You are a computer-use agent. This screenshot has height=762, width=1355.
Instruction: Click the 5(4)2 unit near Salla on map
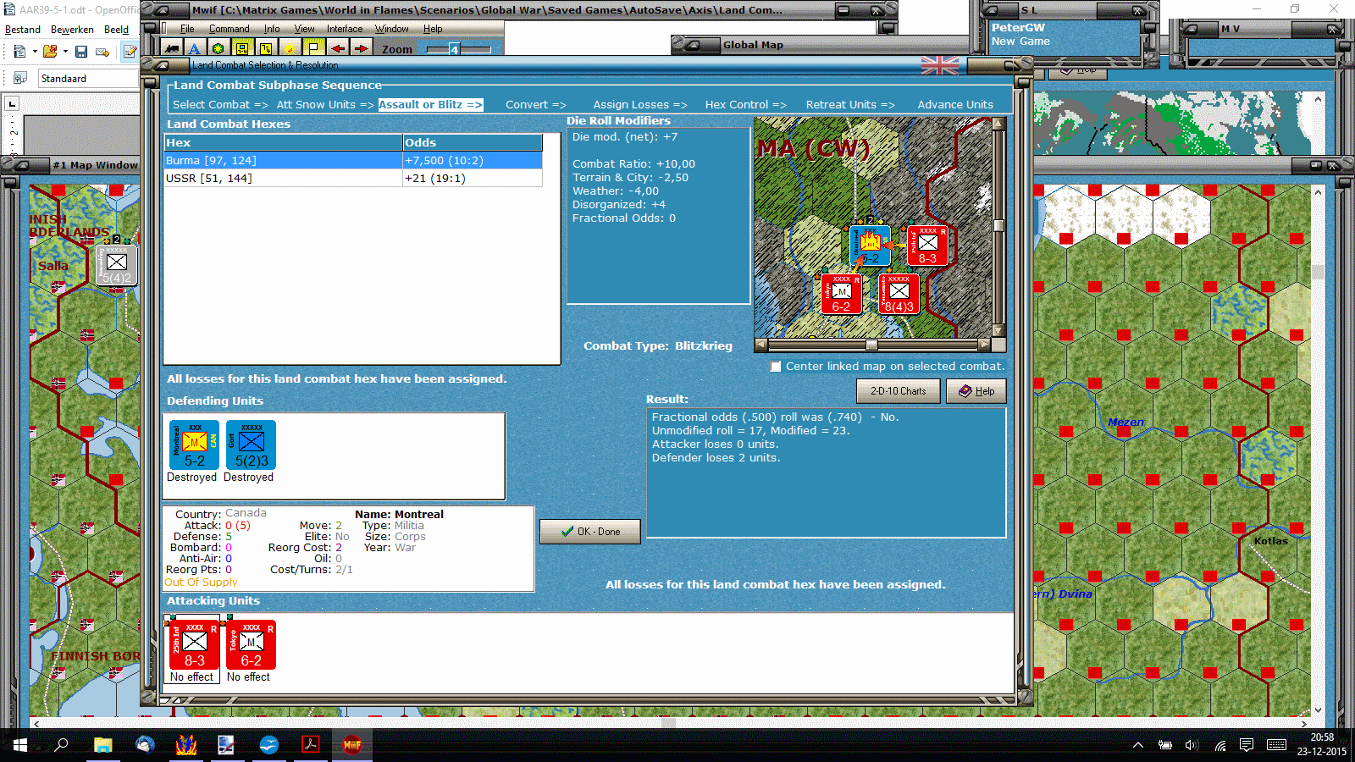(x=117, y=266)
